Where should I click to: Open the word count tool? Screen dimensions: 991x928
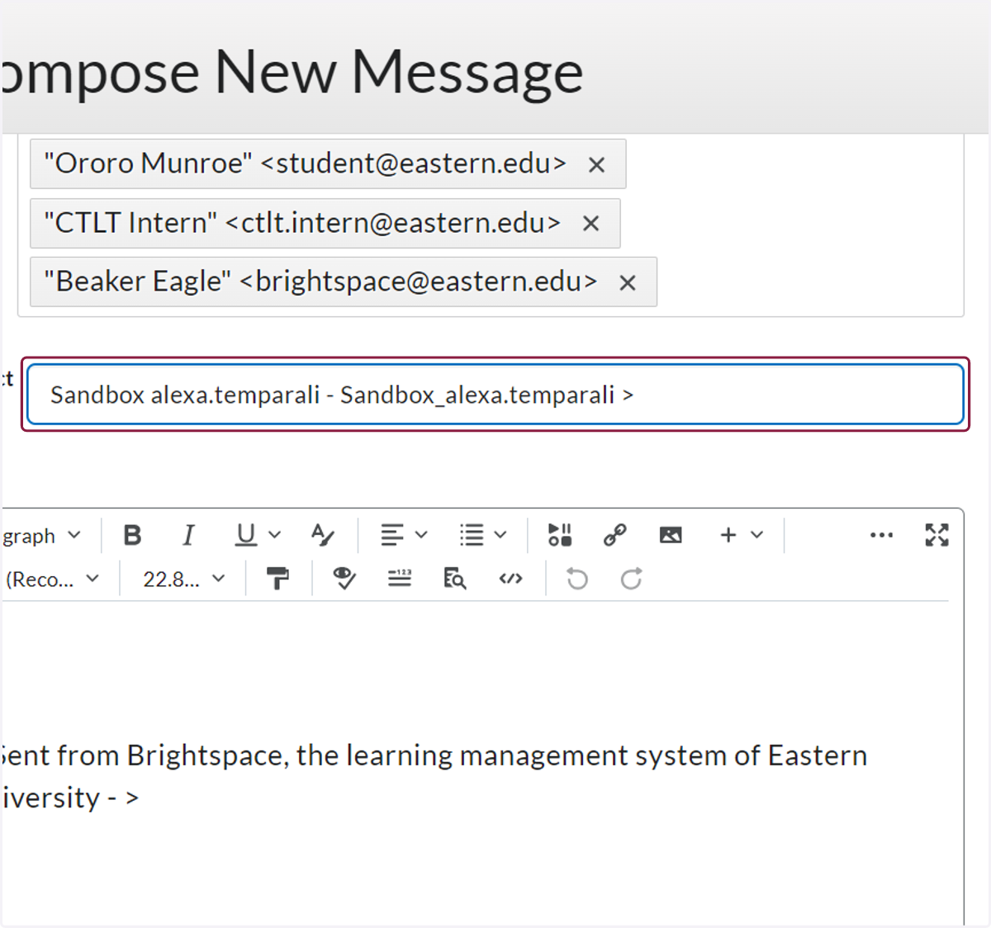point(400,580)
